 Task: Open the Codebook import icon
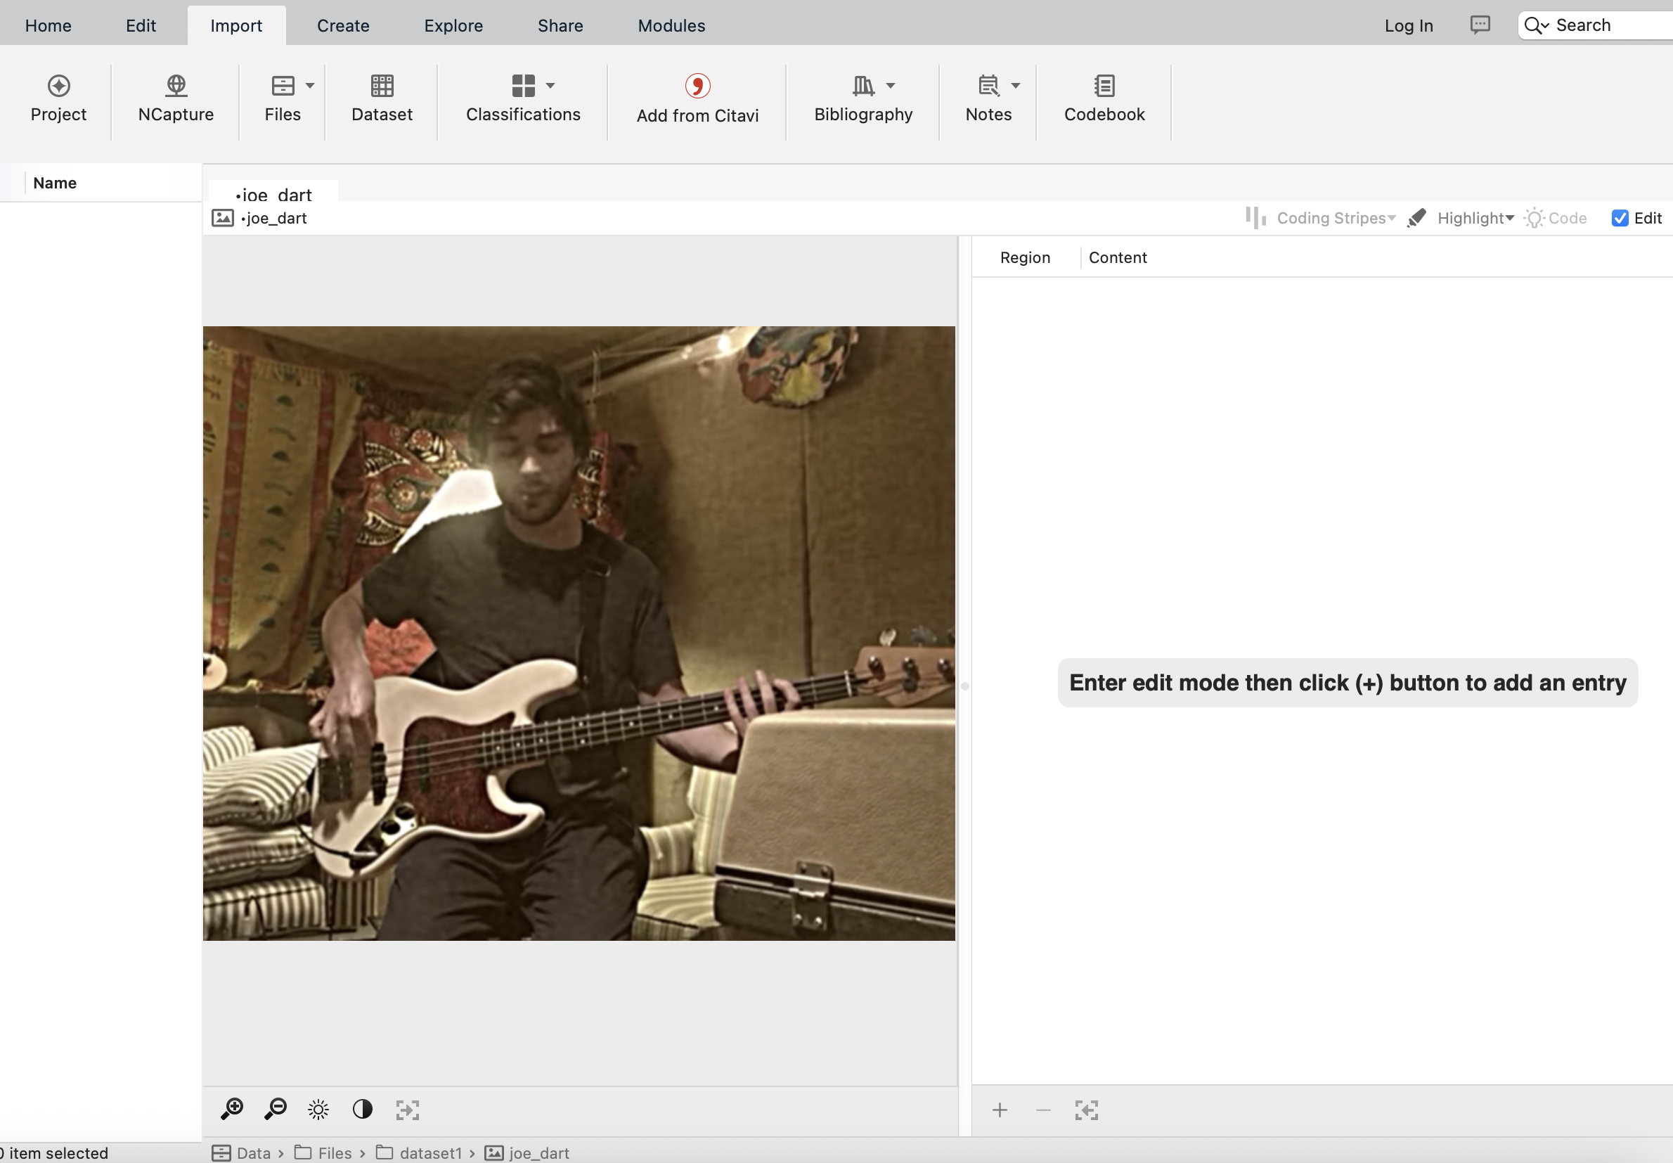pyautogui.click(x=1104, y=86)
